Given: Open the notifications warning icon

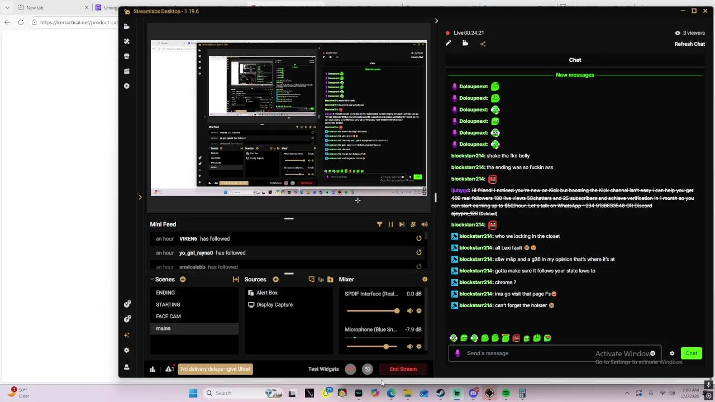Looking at the screenshot, I should pos(169,369).
